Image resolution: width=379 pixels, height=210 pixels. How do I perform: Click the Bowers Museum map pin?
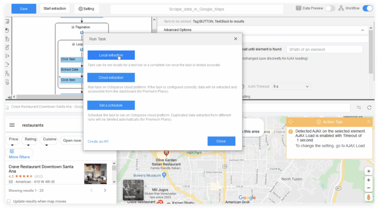point(164,175)
